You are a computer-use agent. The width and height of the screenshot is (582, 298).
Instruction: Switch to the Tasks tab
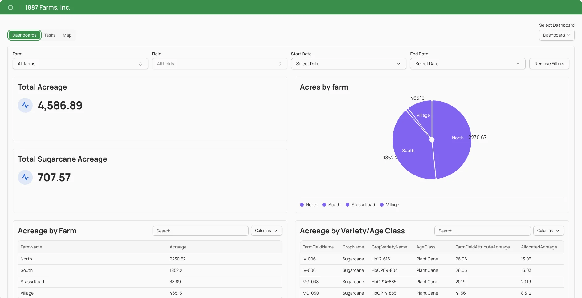pyautogui.click(x=50, y=35)
